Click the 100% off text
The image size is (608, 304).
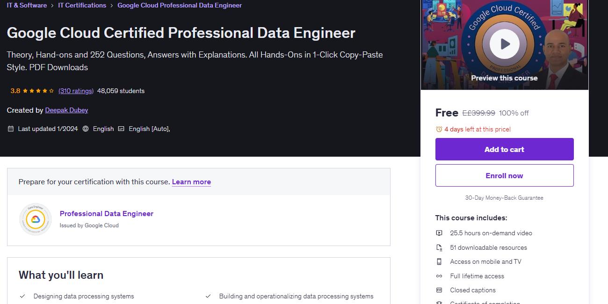pyautogui.click(x=514, y=113)
